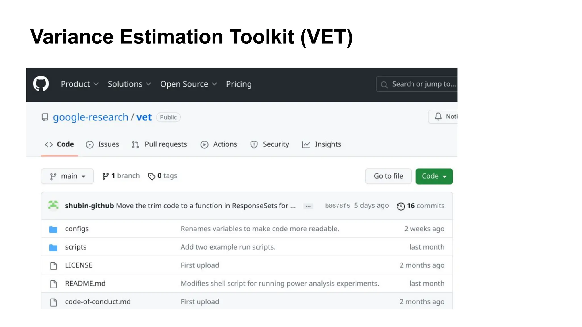
Task: Open the Pricing page
Action: pyautogui.click(x=239, y=84)
